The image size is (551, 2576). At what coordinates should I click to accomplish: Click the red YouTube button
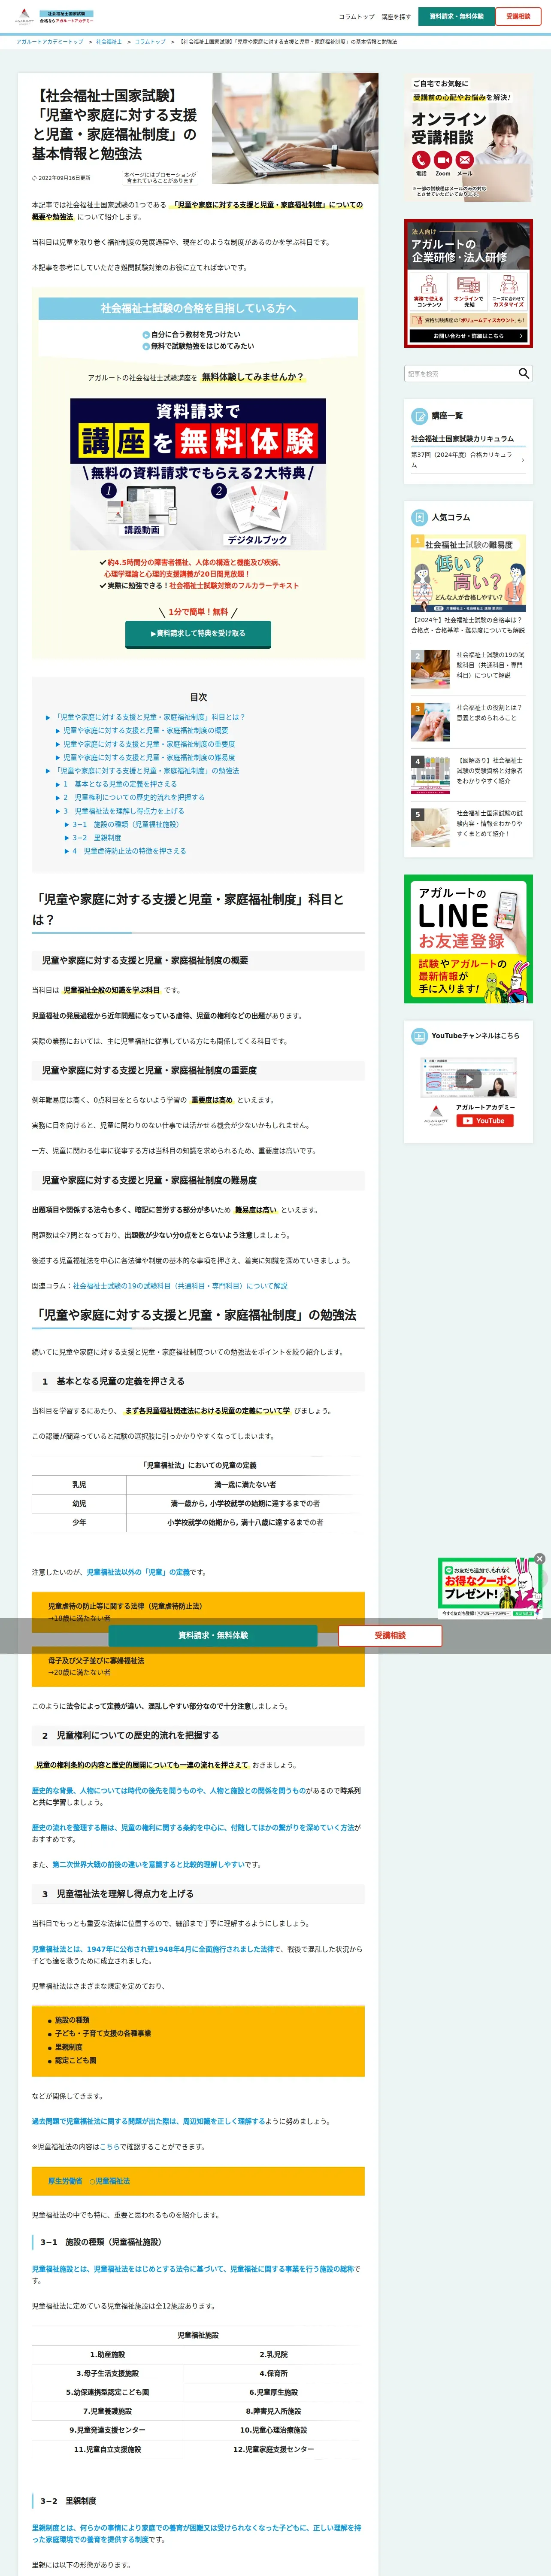485,1121
